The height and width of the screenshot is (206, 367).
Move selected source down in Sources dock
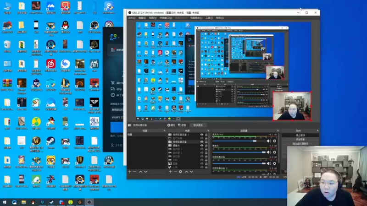(x=191, y=172)
